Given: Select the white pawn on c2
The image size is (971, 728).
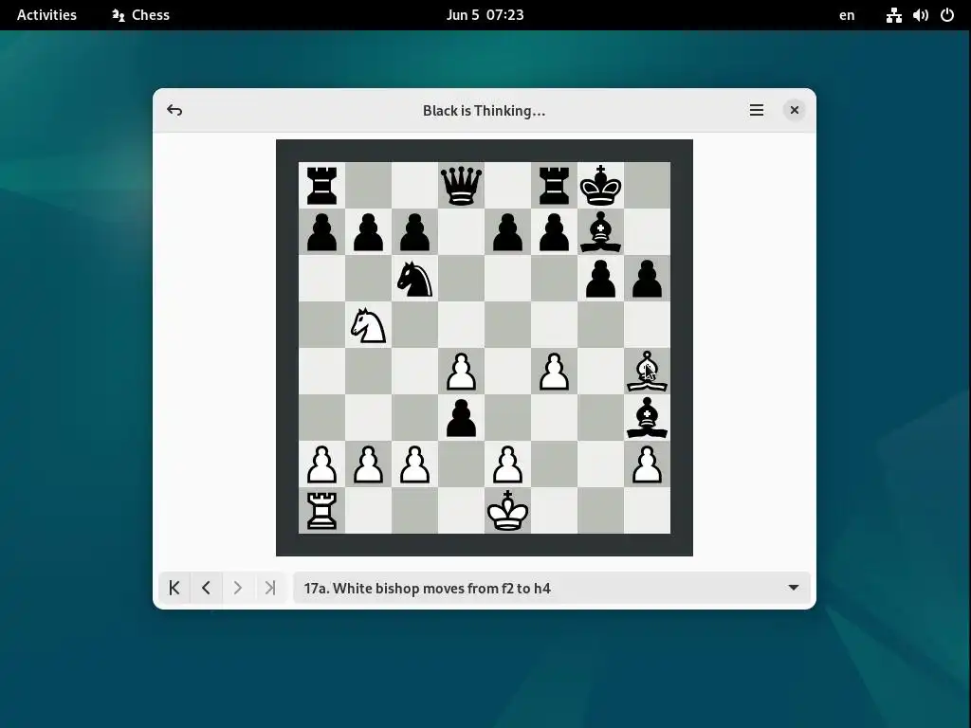Looking at the screenshot, I should pyautogui.click(x=415, y=464).
